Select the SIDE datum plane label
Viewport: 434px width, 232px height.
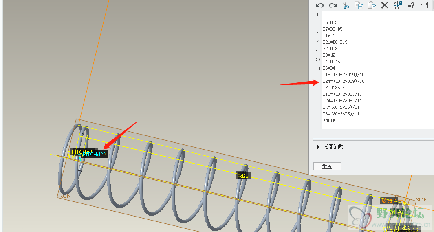pyautogui.click(x=421, y=200)
